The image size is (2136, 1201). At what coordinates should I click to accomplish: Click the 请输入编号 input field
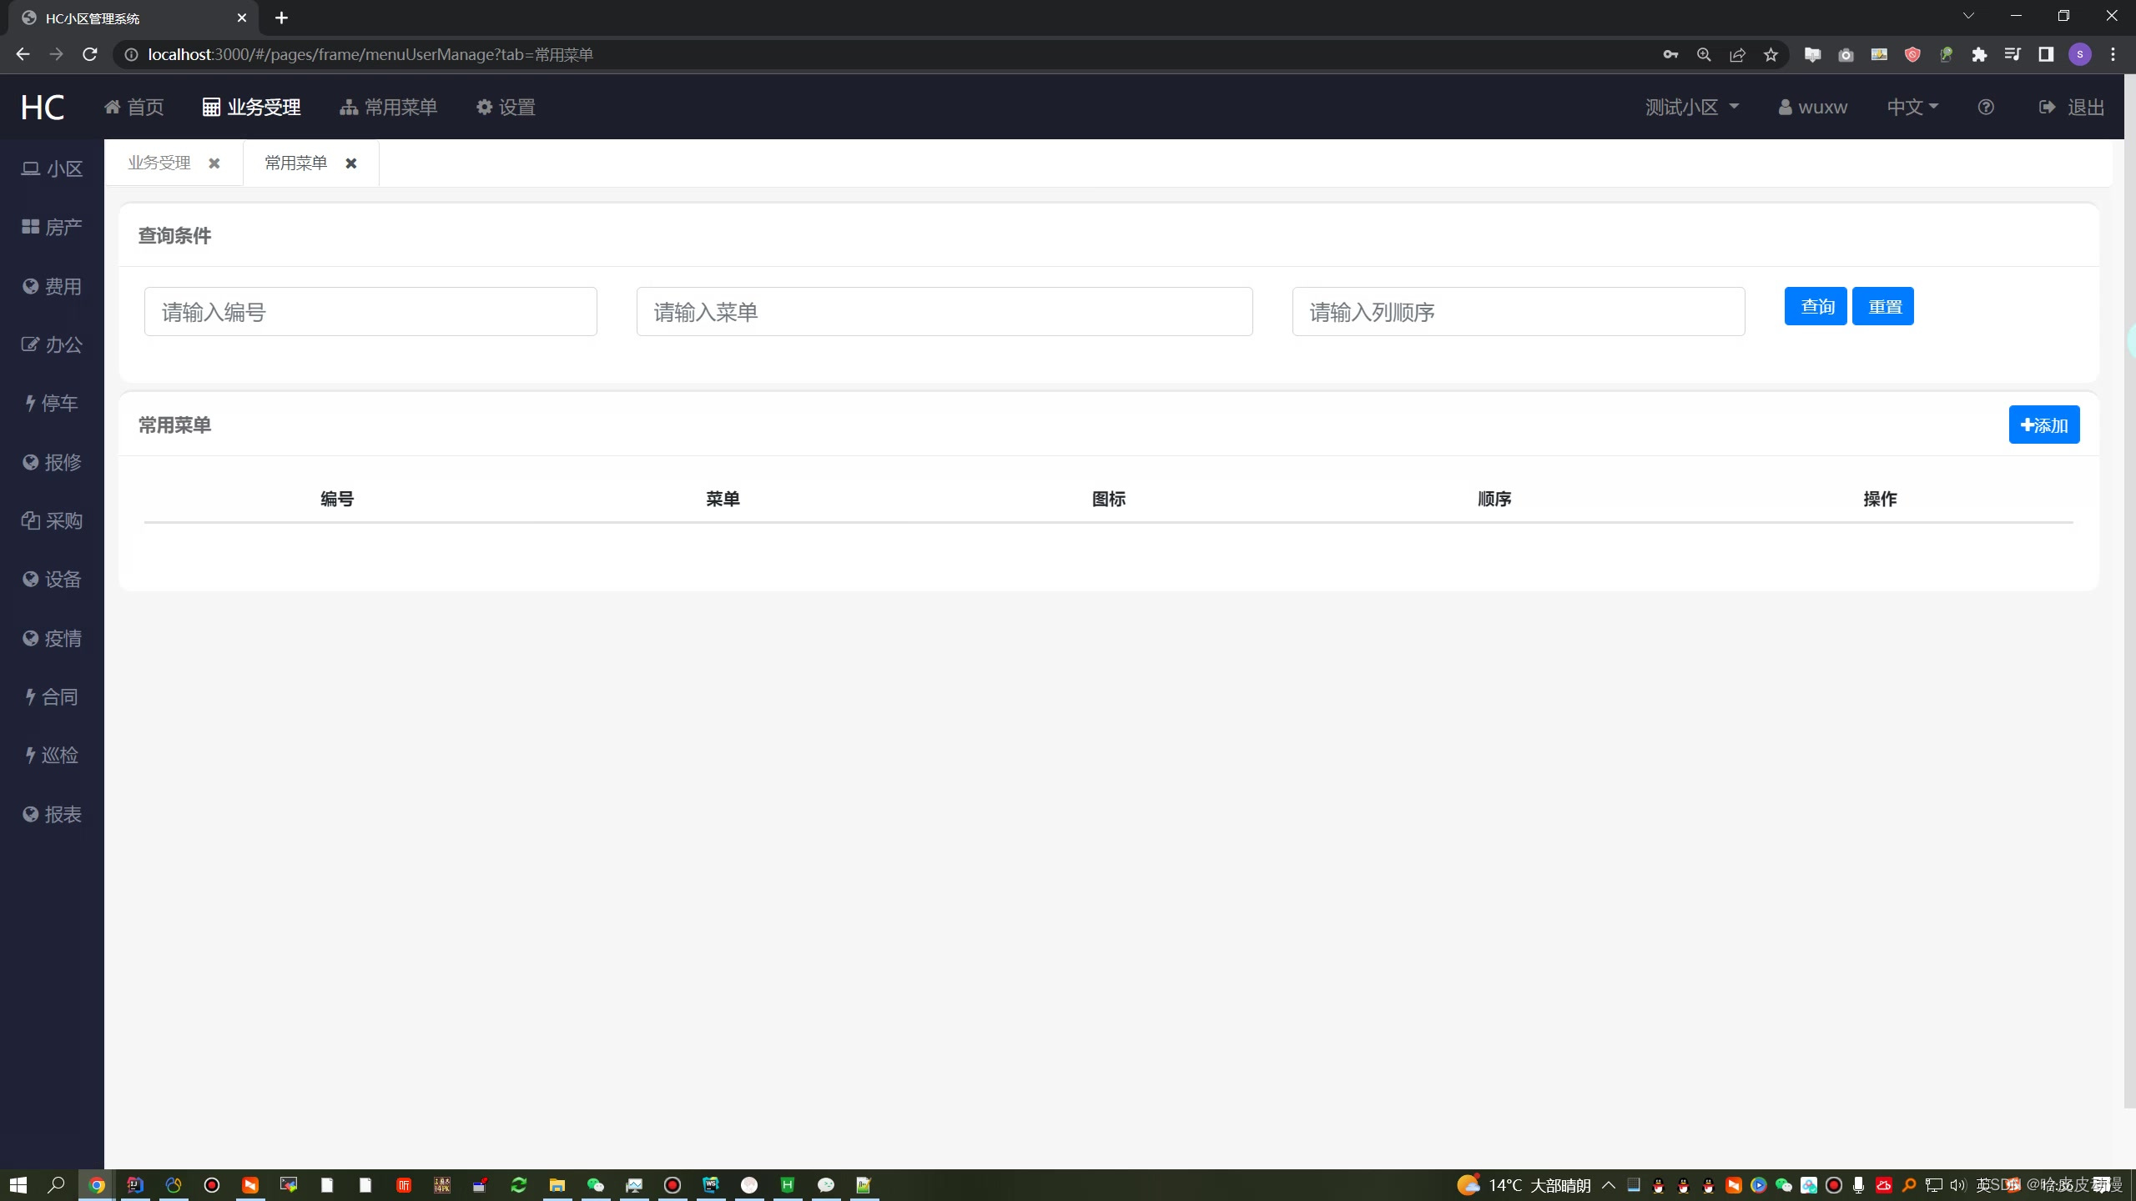(370, 311)
